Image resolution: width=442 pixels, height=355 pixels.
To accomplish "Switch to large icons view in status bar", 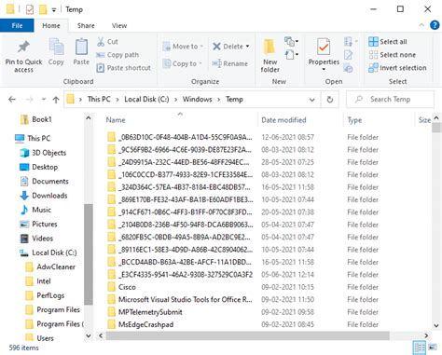I will coord(433,348).
